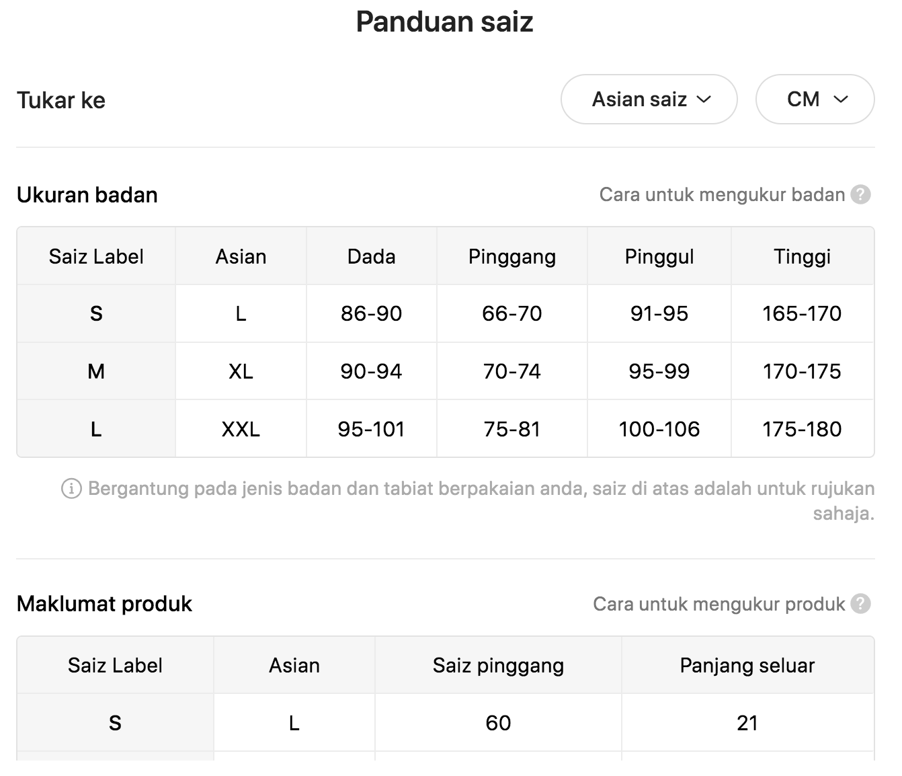The height and width of the screenshot is (776, 902).
Task: Click the product measurement help question-mark icon
Action: tap(860, 604)
